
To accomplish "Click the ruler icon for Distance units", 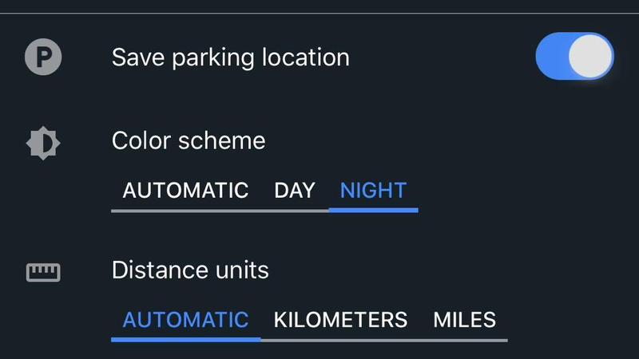I will [43, 272].
